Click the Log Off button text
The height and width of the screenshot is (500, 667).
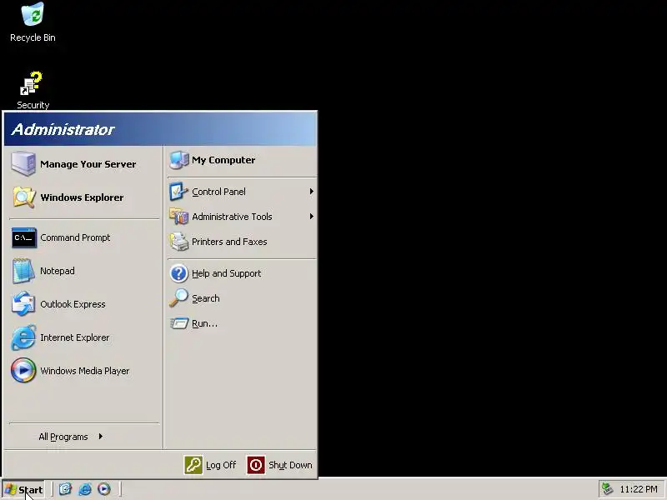(x=221, y=465)
